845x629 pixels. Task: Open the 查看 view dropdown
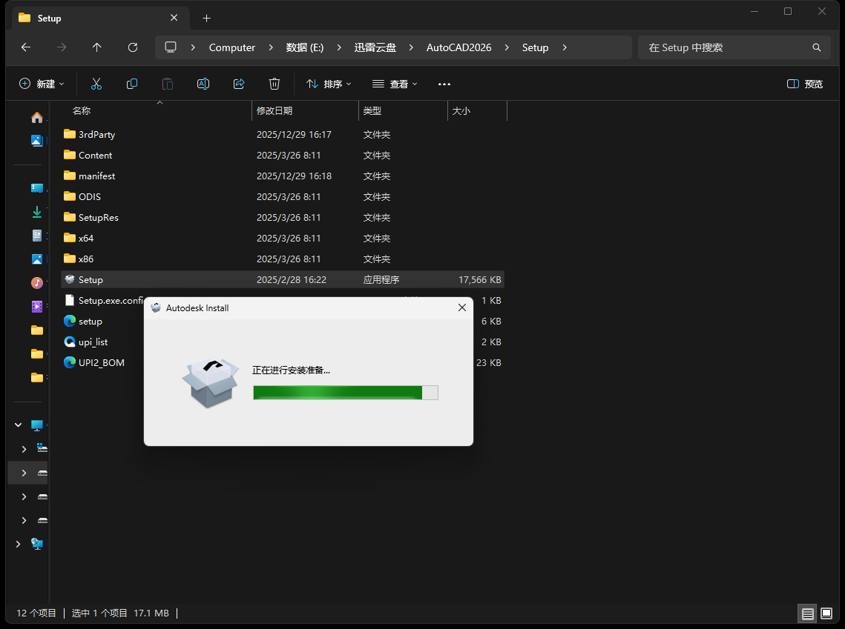pyautogui.click(x=395, y=84)
